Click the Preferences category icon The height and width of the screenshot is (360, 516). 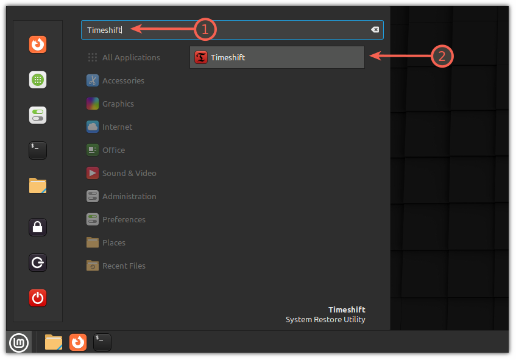93,219
